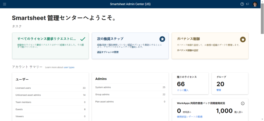This screenshot has height=121, width=264.
Task: Click 使用状況レポートの取得 link
Action: 189,117
